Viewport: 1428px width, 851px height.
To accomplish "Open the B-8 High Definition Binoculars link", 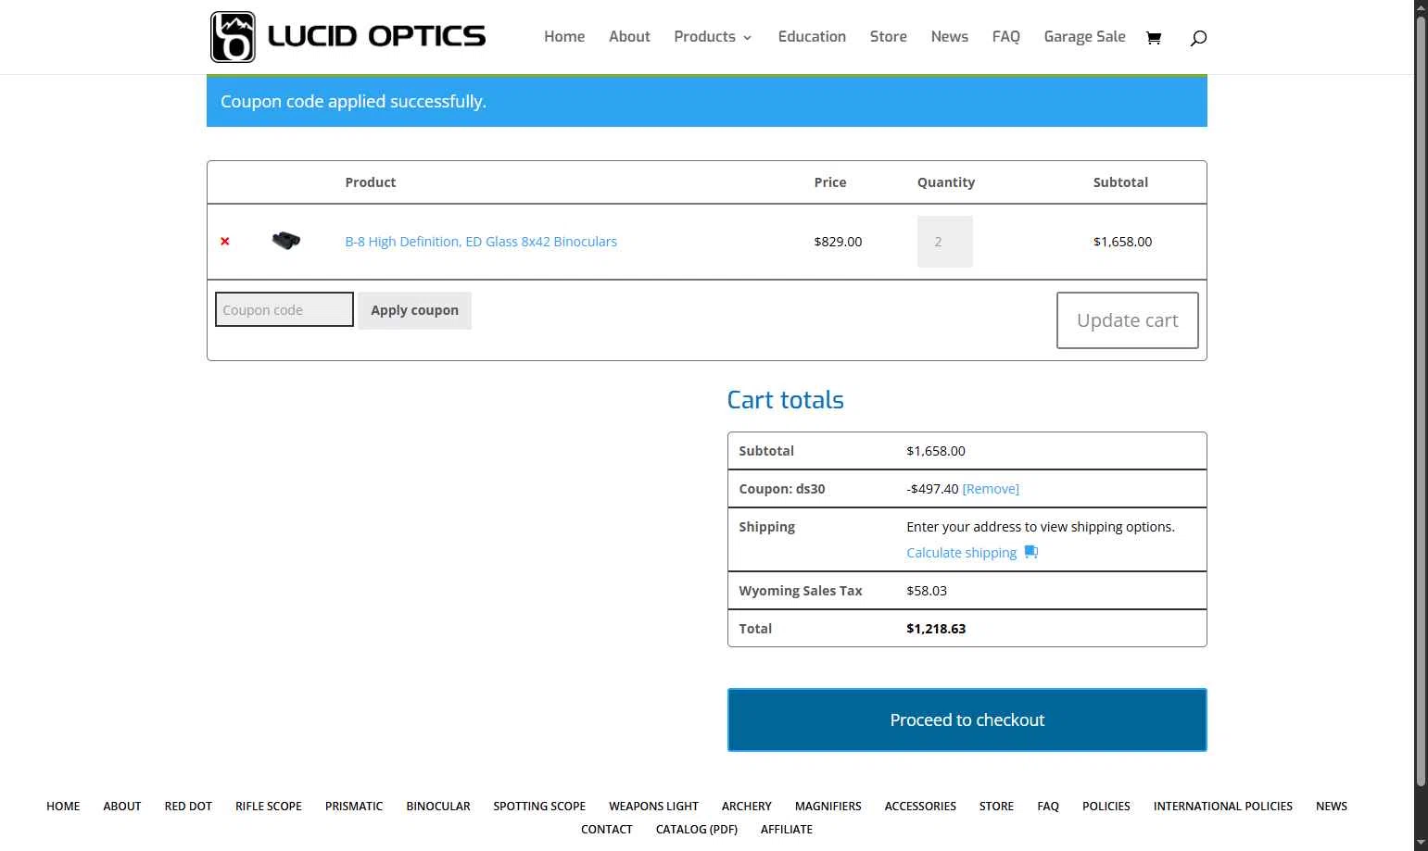I will [481, 242].
